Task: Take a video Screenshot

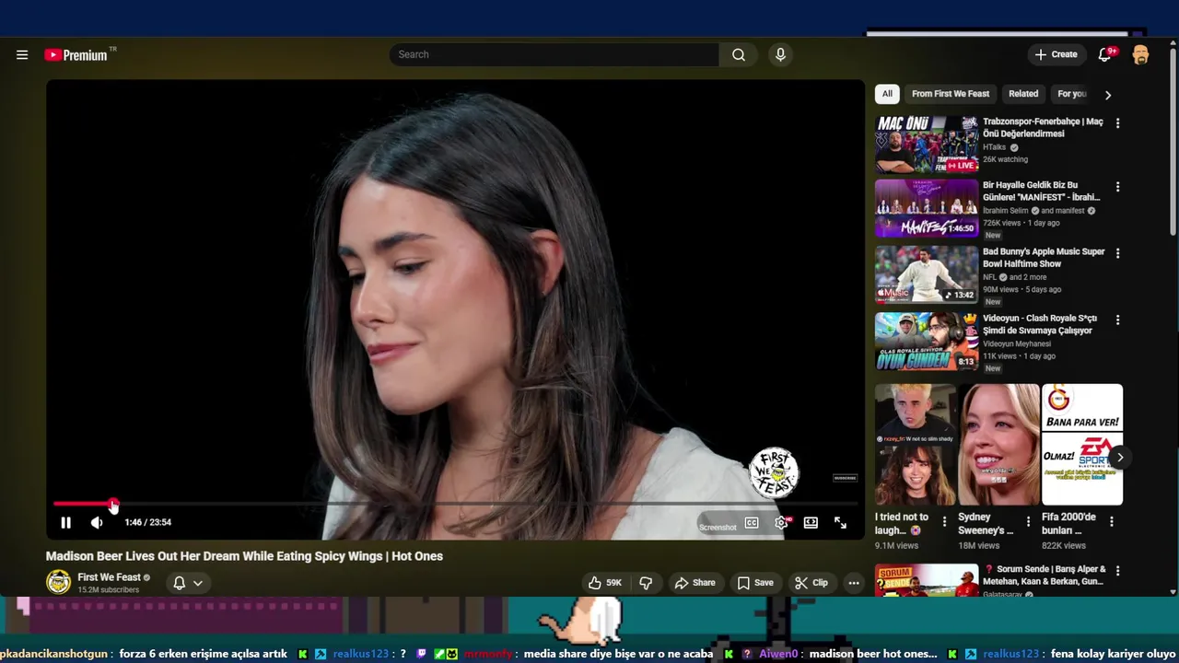Action: [718, 527]
